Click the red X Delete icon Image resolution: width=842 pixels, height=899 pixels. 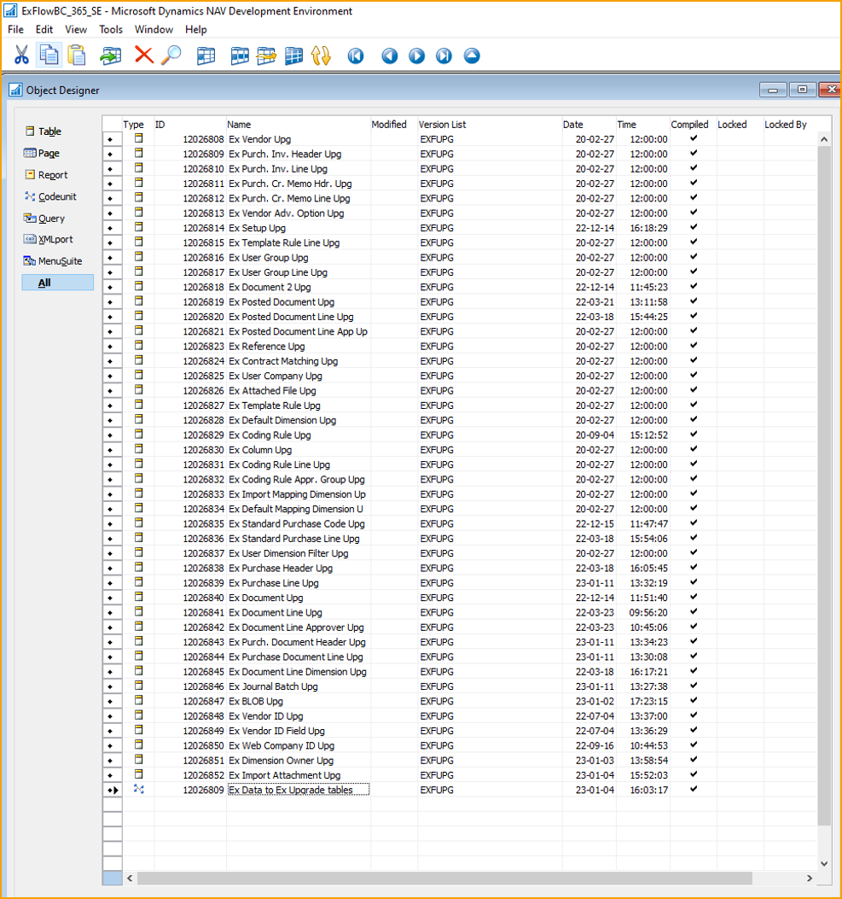coord(142,55)
